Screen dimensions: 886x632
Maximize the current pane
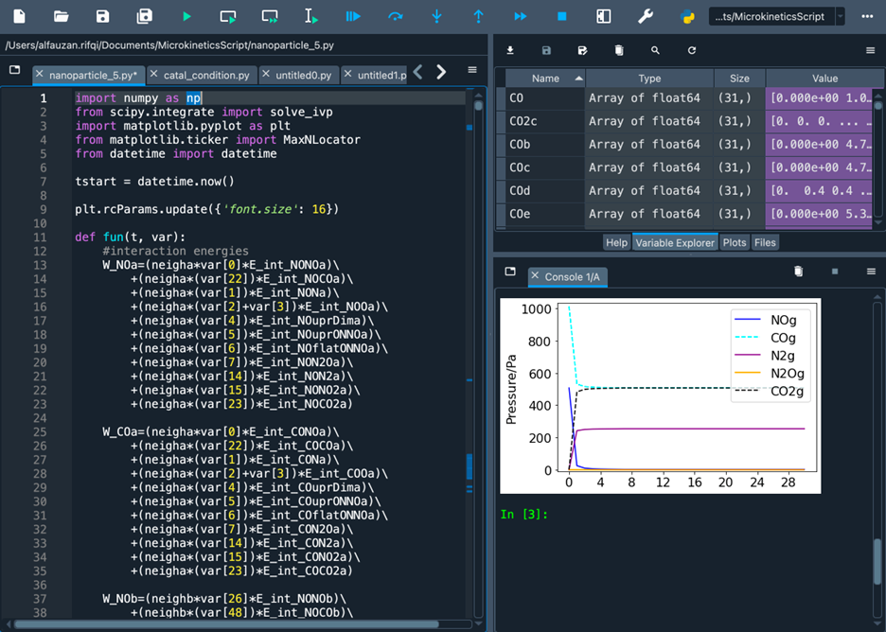604,16
